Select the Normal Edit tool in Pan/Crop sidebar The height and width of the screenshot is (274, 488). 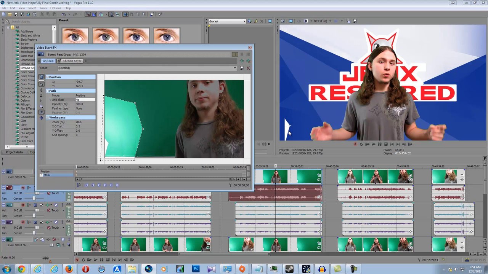point(42,84)
